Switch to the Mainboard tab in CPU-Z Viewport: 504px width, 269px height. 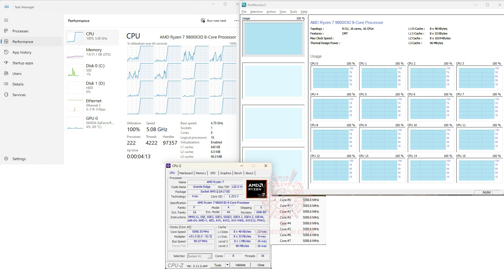[x=186, y=173]
